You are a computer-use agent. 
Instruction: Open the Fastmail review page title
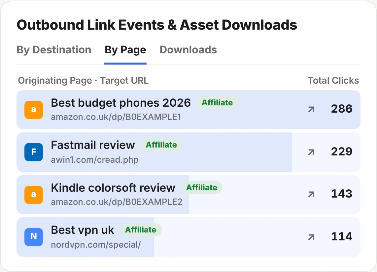pos(93,145)
